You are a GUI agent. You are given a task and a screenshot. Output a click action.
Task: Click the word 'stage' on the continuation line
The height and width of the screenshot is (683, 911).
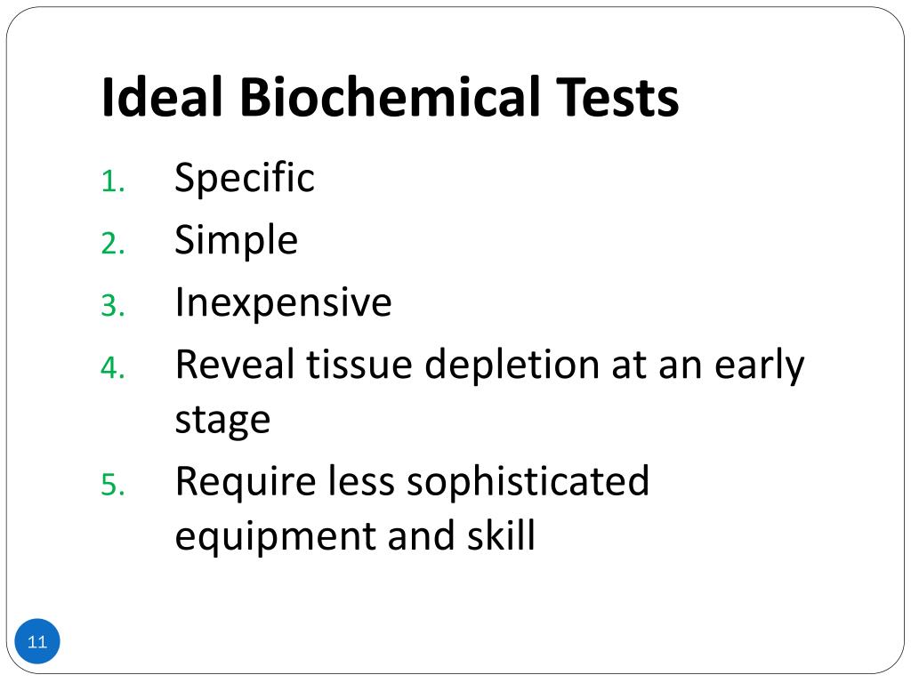(222, 421)
